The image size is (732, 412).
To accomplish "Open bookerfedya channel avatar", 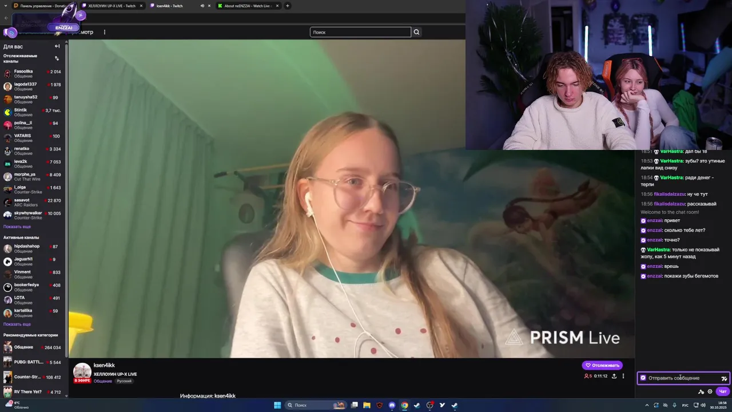I will tap(7, 287).
